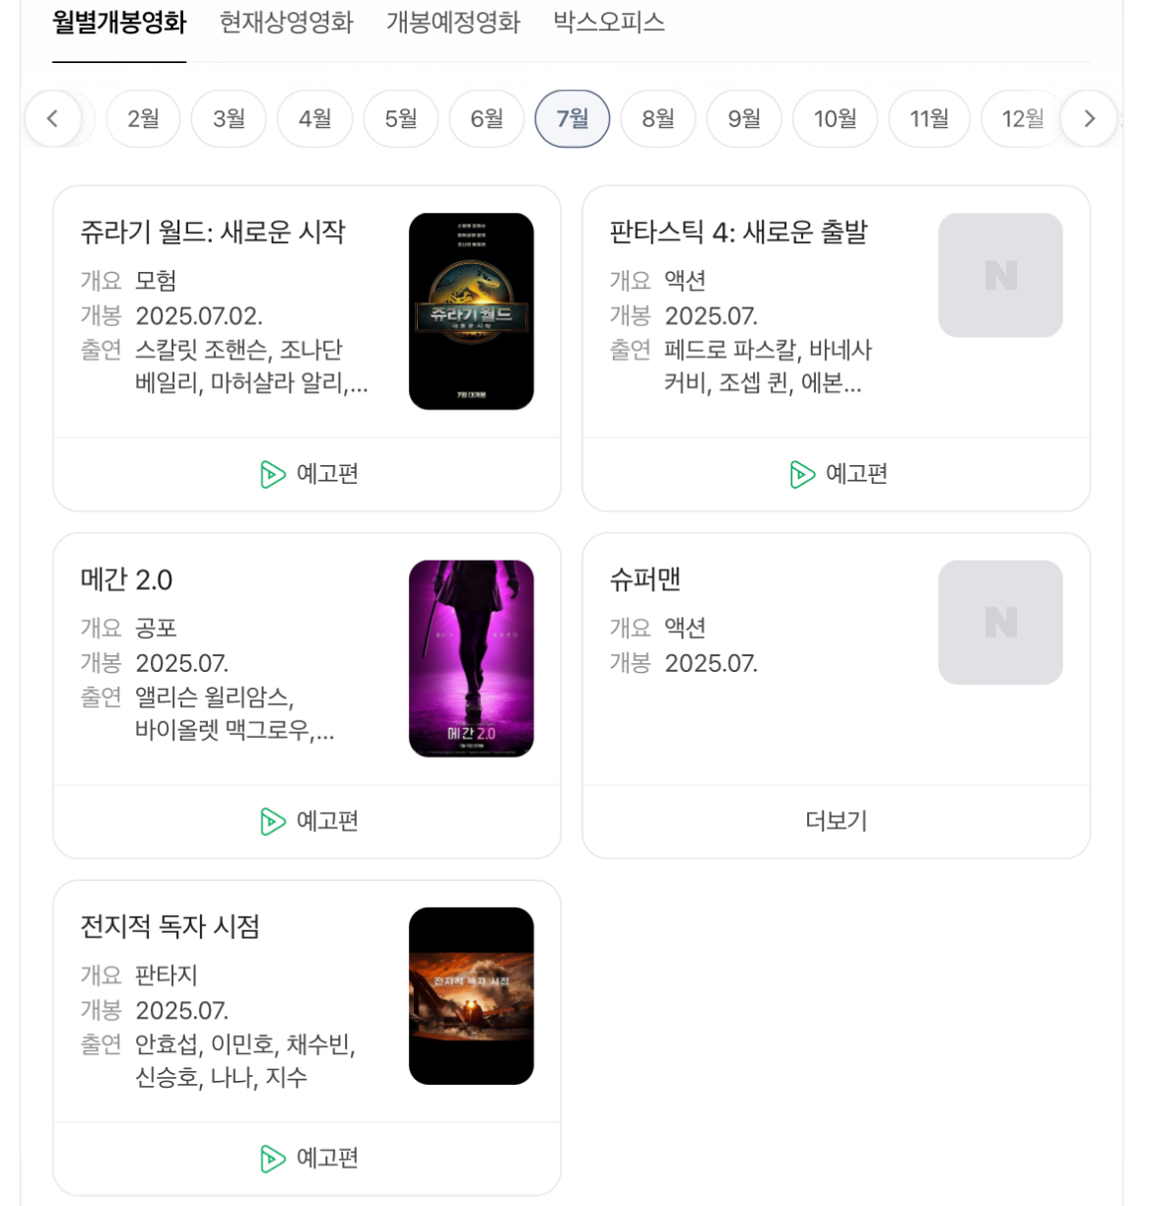Viewport: 1153px width, 1206px height.
Task: Open the 쥬라기 월드 poster thumbnail
Action: (471, 311)
